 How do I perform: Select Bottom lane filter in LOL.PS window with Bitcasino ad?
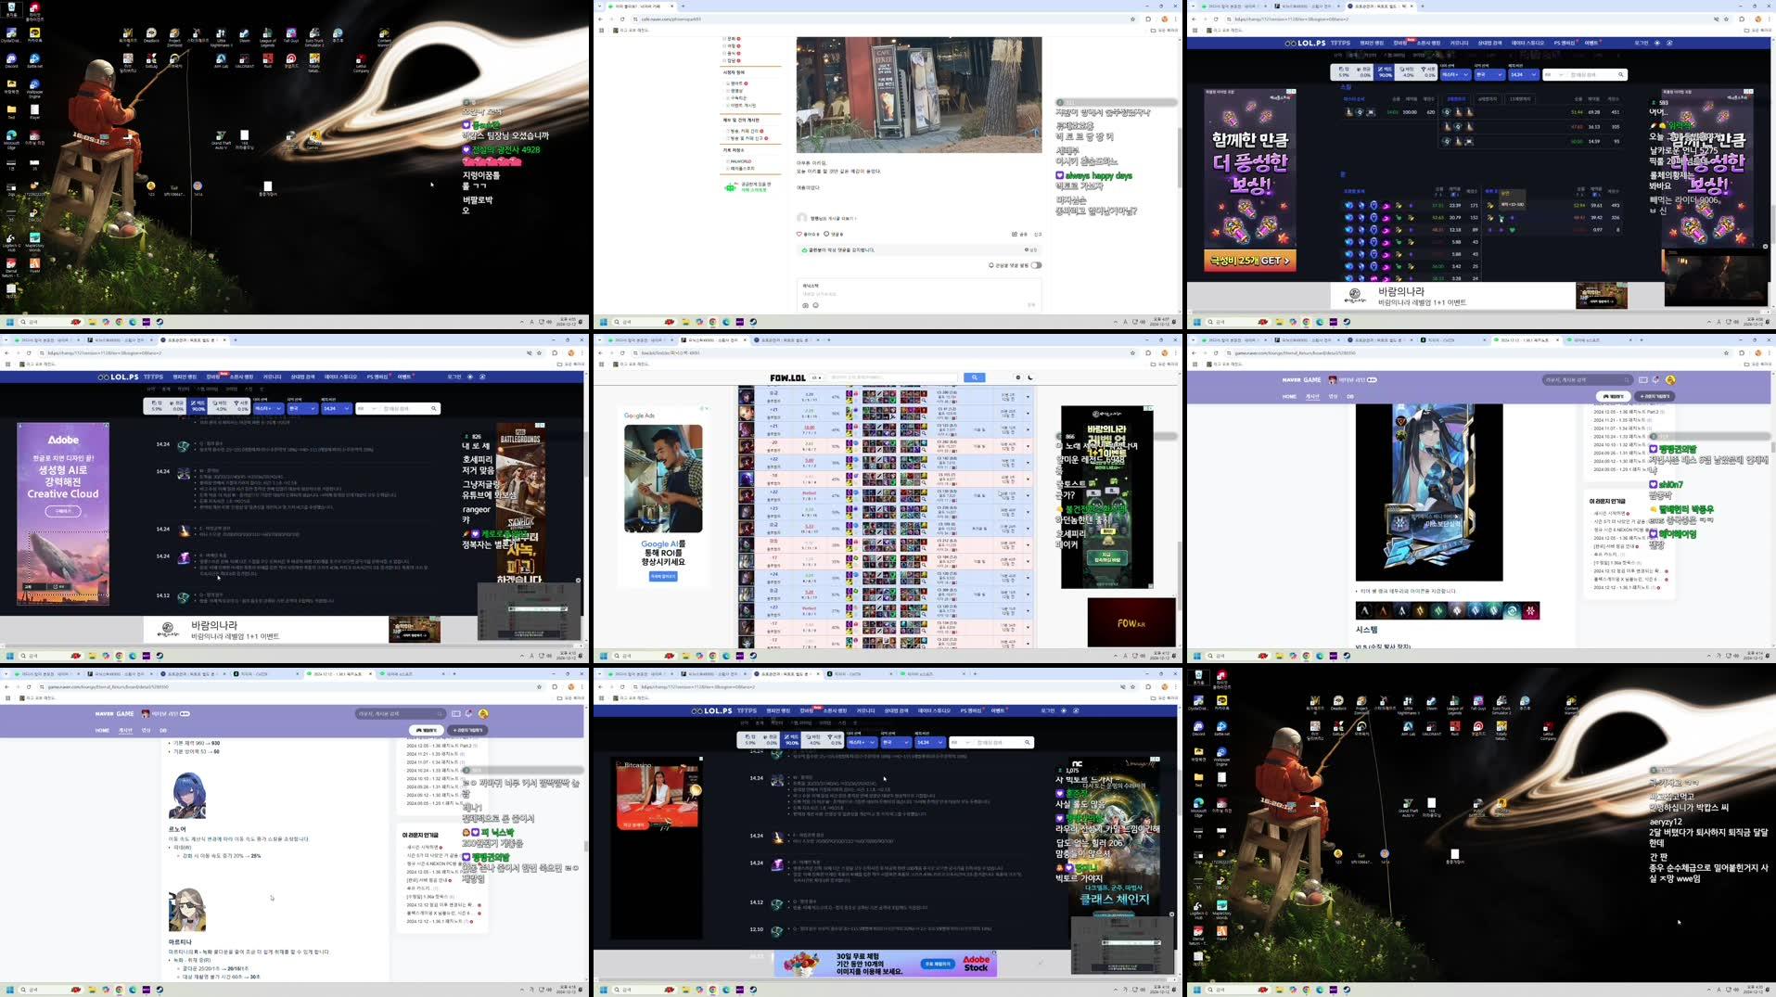click(x=813, y=740)
